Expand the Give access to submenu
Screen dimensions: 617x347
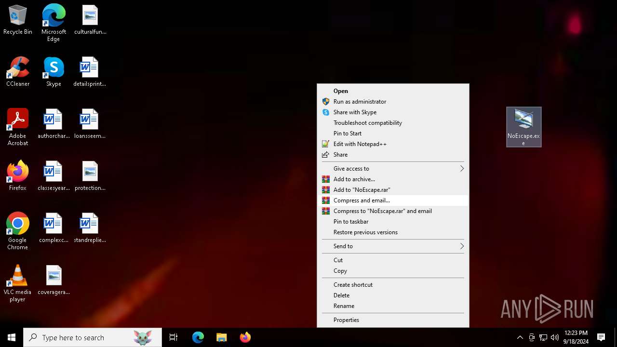[393, 169]
